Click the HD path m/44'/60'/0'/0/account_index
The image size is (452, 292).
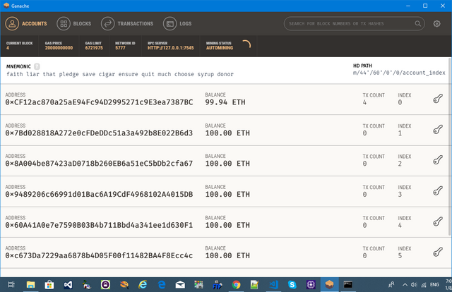[399, 73]
